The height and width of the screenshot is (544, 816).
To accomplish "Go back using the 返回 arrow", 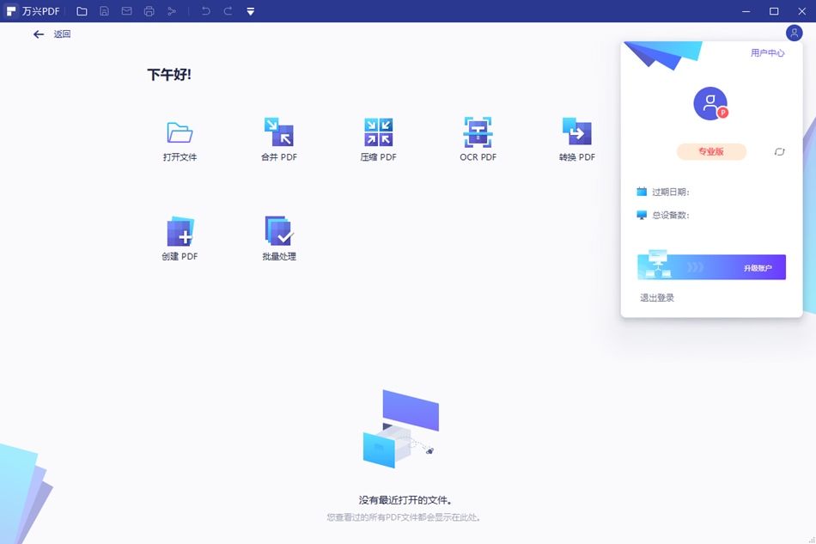I will (39, 34).
